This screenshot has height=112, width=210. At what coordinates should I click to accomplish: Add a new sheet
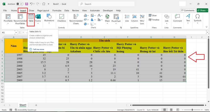36,105
